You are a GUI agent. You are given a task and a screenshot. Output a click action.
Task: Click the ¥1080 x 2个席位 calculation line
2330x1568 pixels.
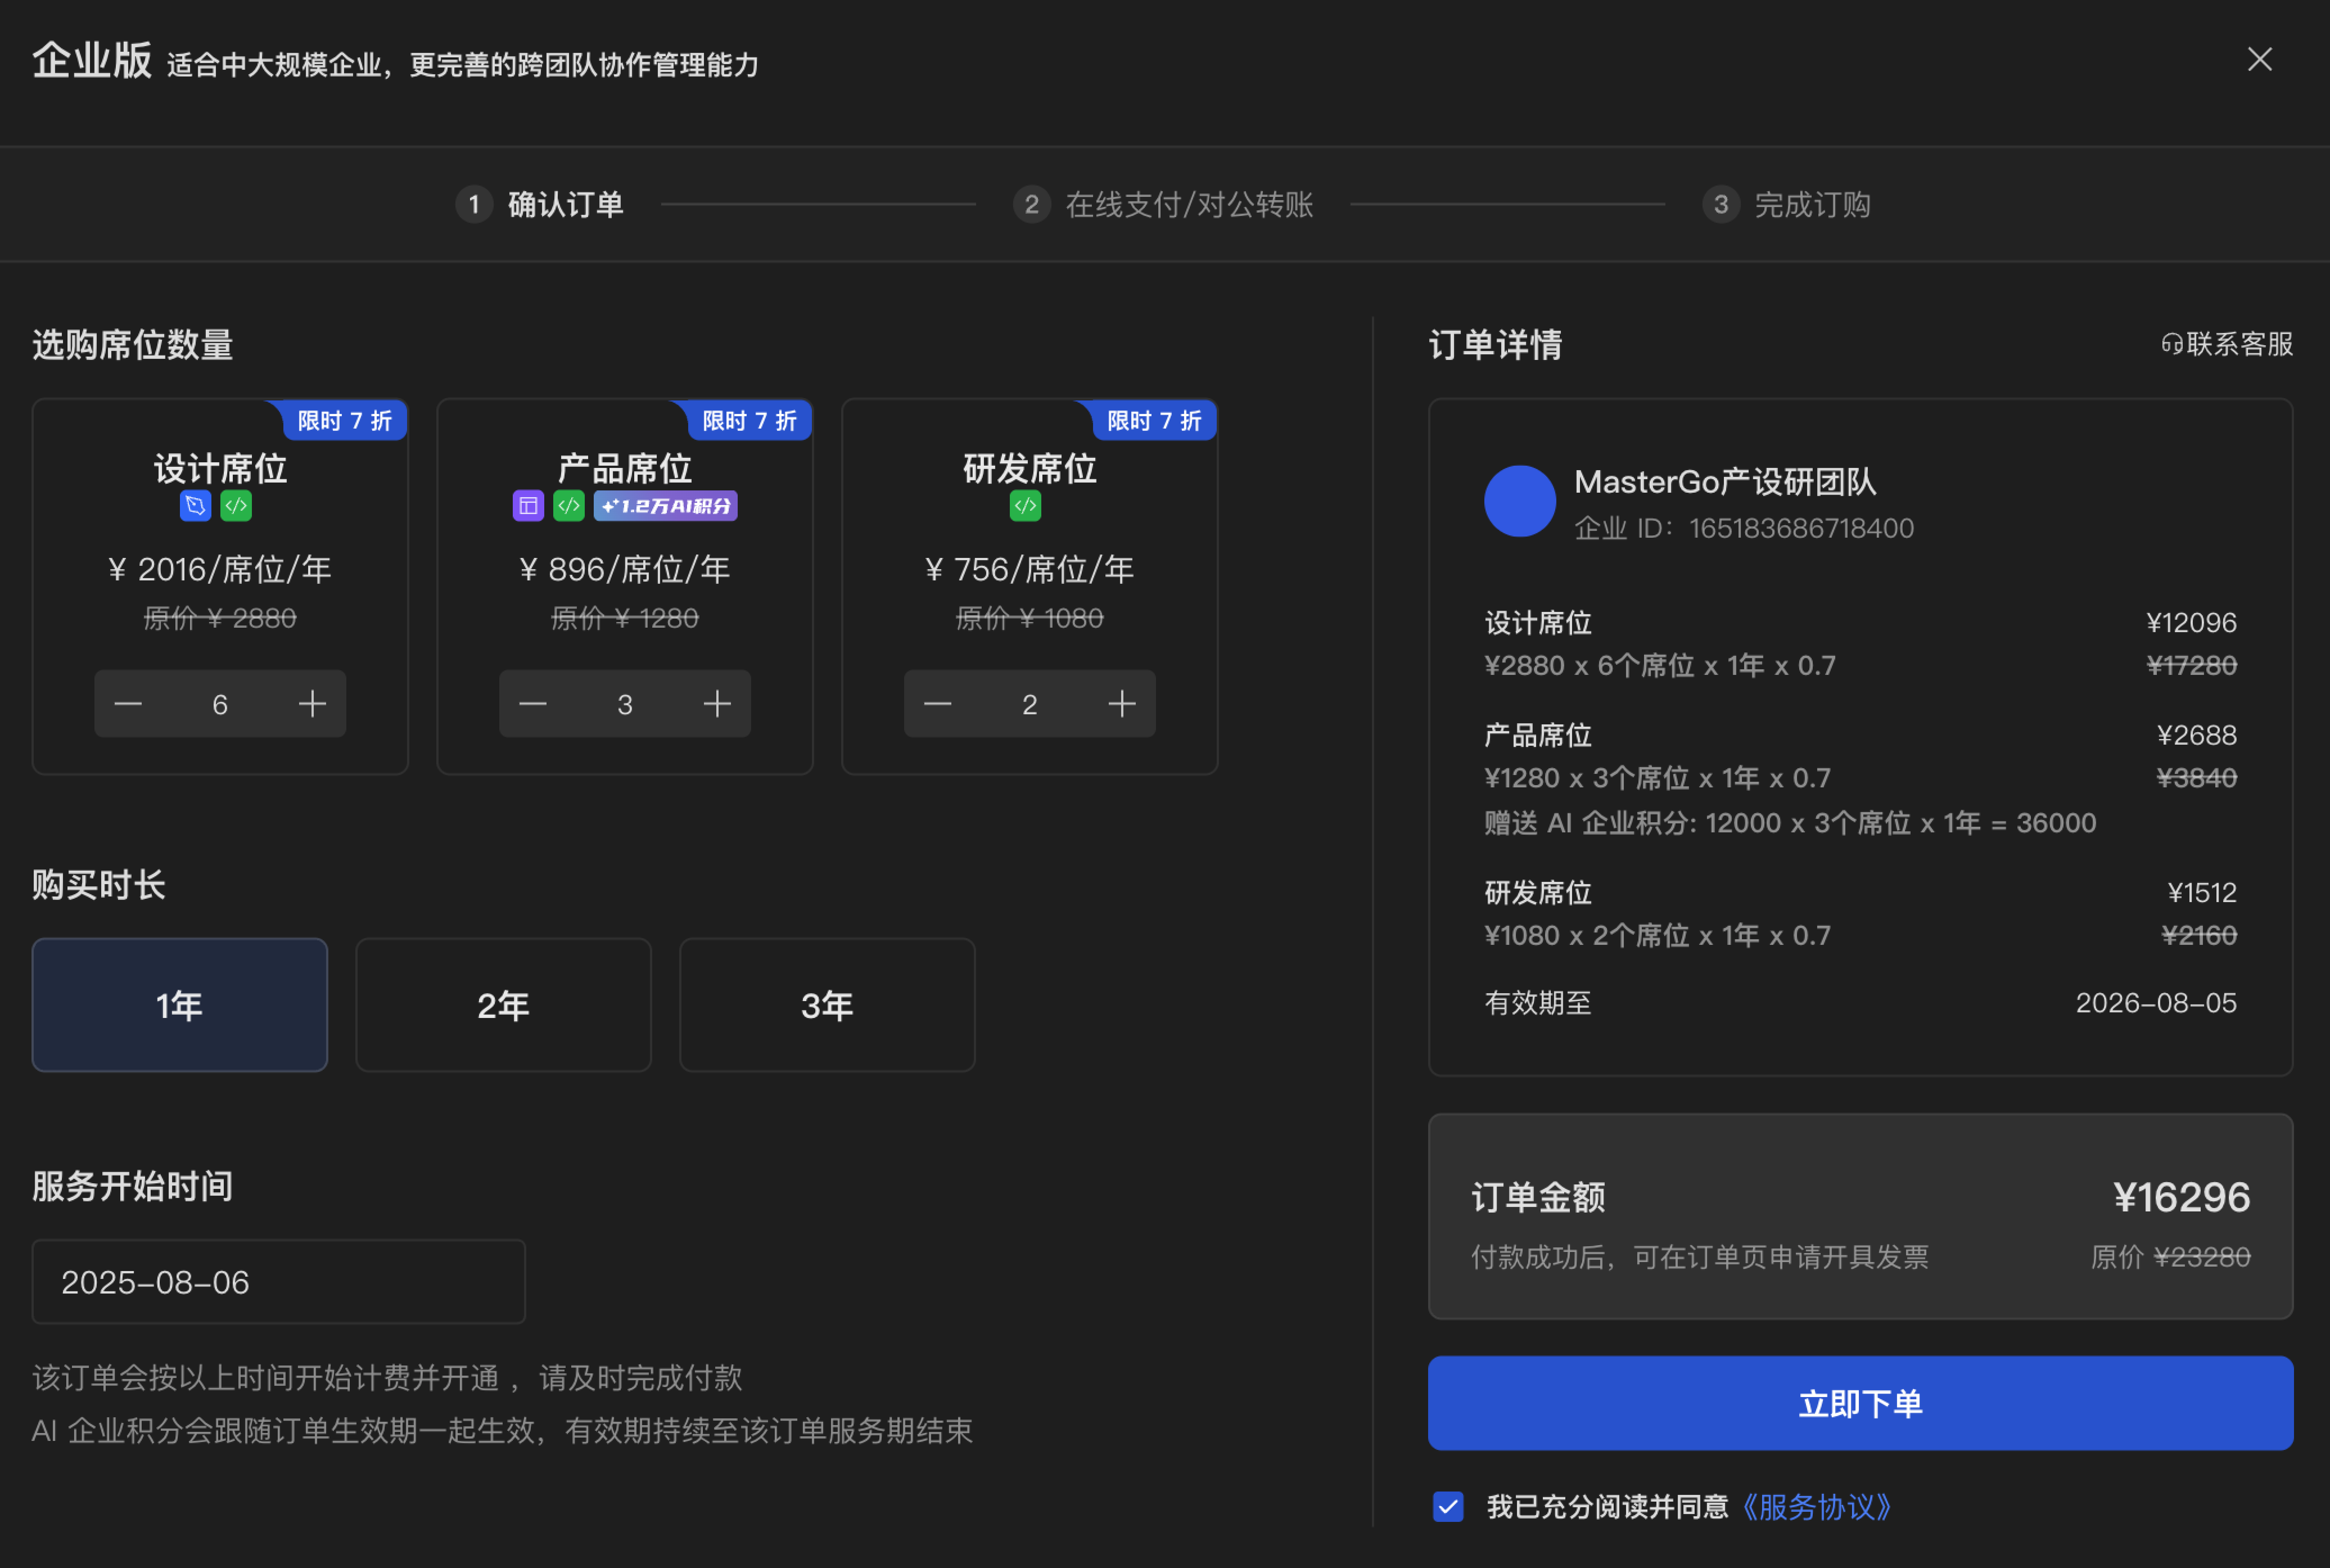[1657, 935]
